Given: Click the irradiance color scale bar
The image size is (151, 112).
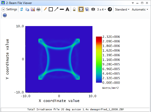Looking at the screenshot, I should click(99, 60).
